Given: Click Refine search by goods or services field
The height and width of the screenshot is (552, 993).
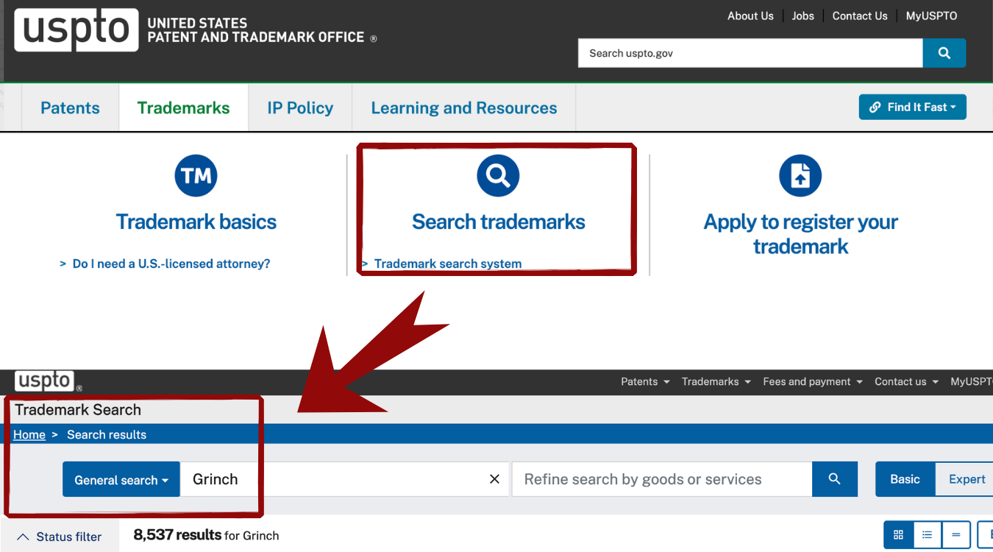Looking at the screenshot, I should pyautogui.click(x=662, y=479).
